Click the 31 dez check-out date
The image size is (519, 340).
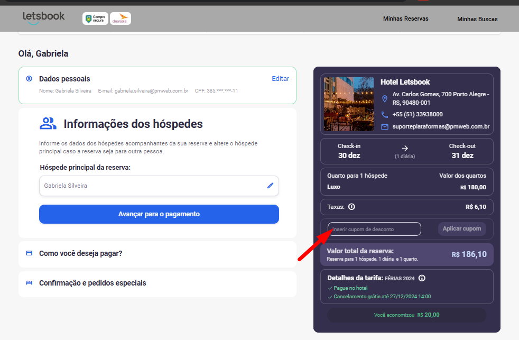pos(462,155)
